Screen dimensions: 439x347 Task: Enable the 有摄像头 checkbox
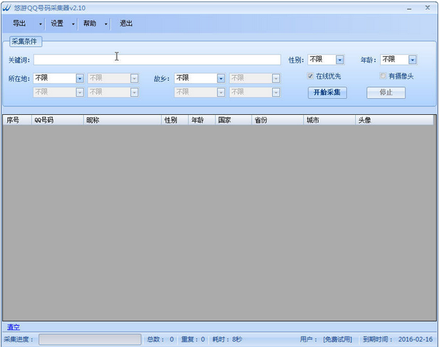point(383,76)
